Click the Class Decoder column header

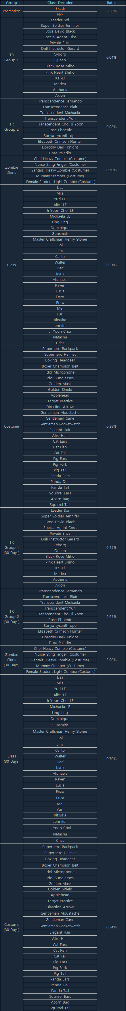60,3
